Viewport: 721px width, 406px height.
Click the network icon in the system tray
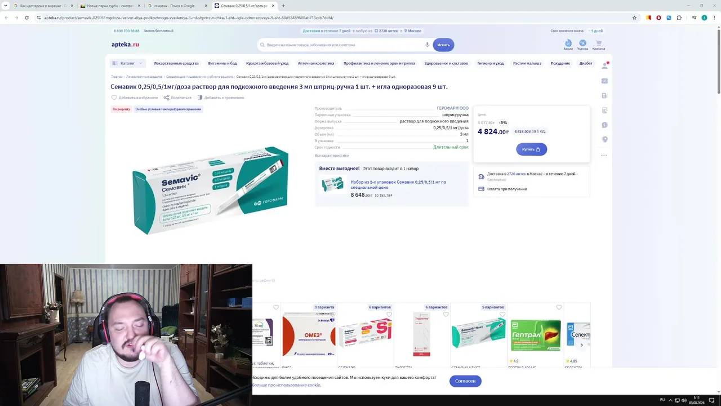coord(677,400)
